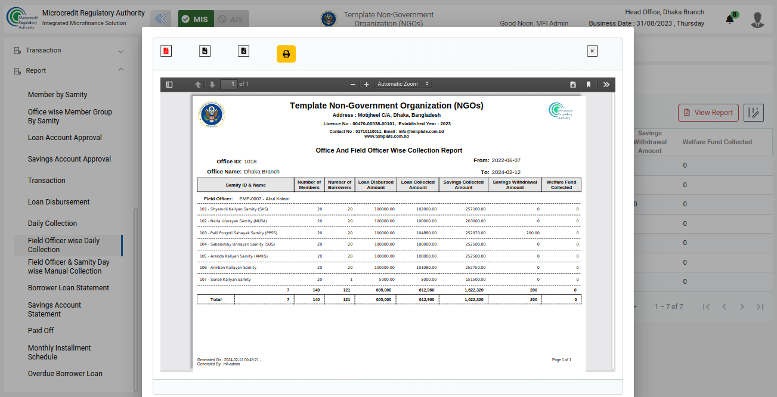Open rows per page dropdown arrow

(636, 306)
